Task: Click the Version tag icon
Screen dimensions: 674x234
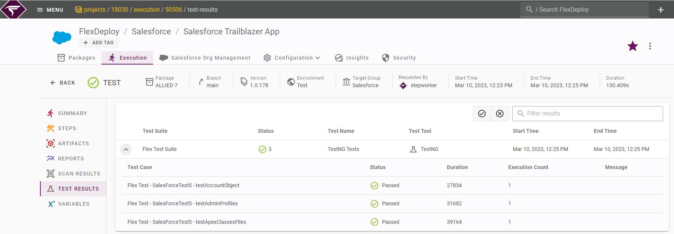Action: 244,82
